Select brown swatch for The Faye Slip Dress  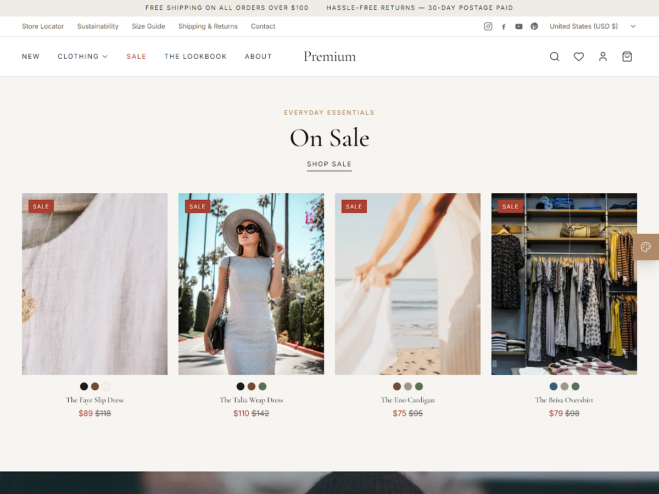click(x=95, y=386)
